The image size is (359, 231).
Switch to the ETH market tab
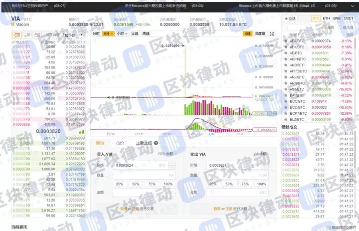tap(326, 18)
